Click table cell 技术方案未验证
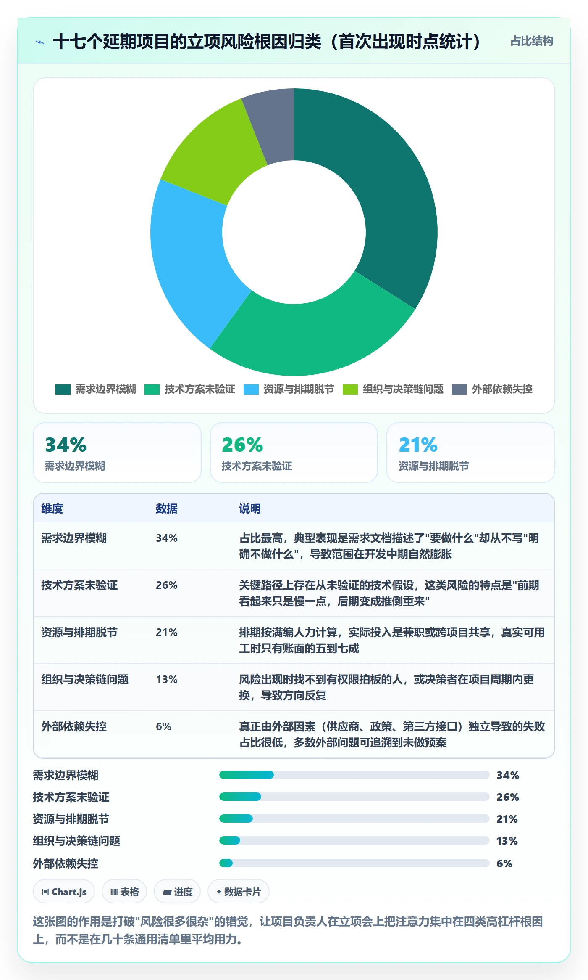Viewport: 588px width, 980px height. [79, 585]
